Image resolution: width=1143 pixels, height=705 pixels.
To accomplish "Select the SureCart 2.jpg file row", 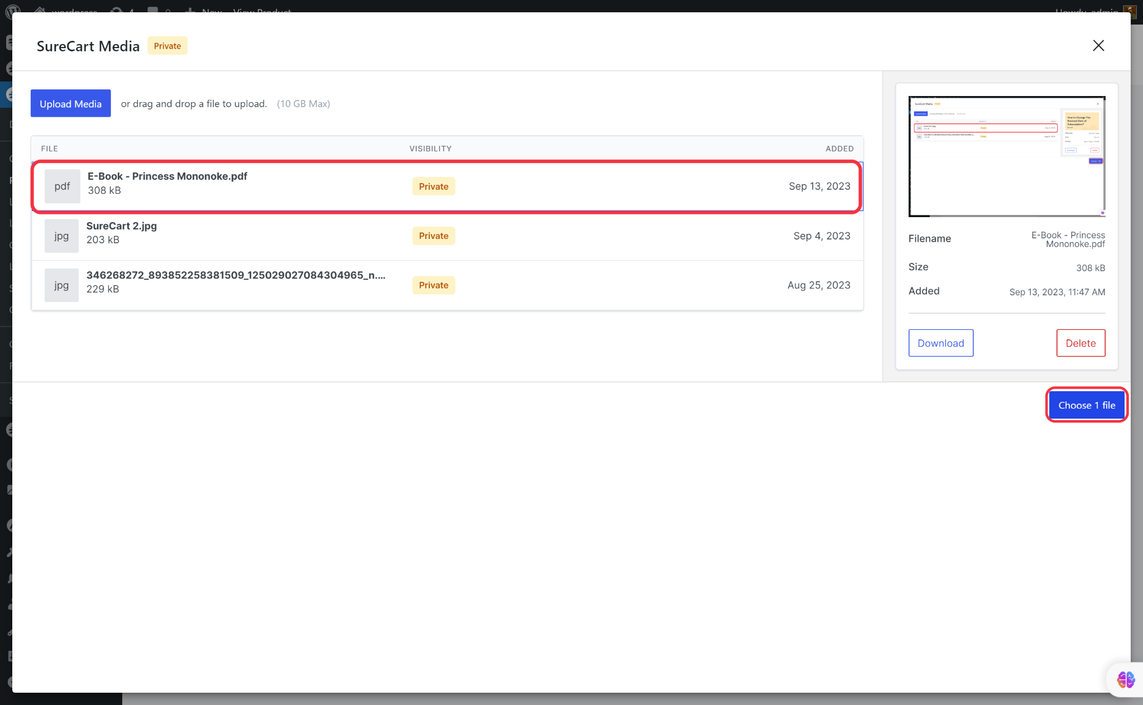I will 122,226.
